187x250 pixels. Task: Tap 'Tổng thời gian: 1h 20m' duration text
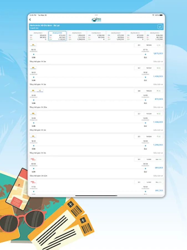[38, 107]
